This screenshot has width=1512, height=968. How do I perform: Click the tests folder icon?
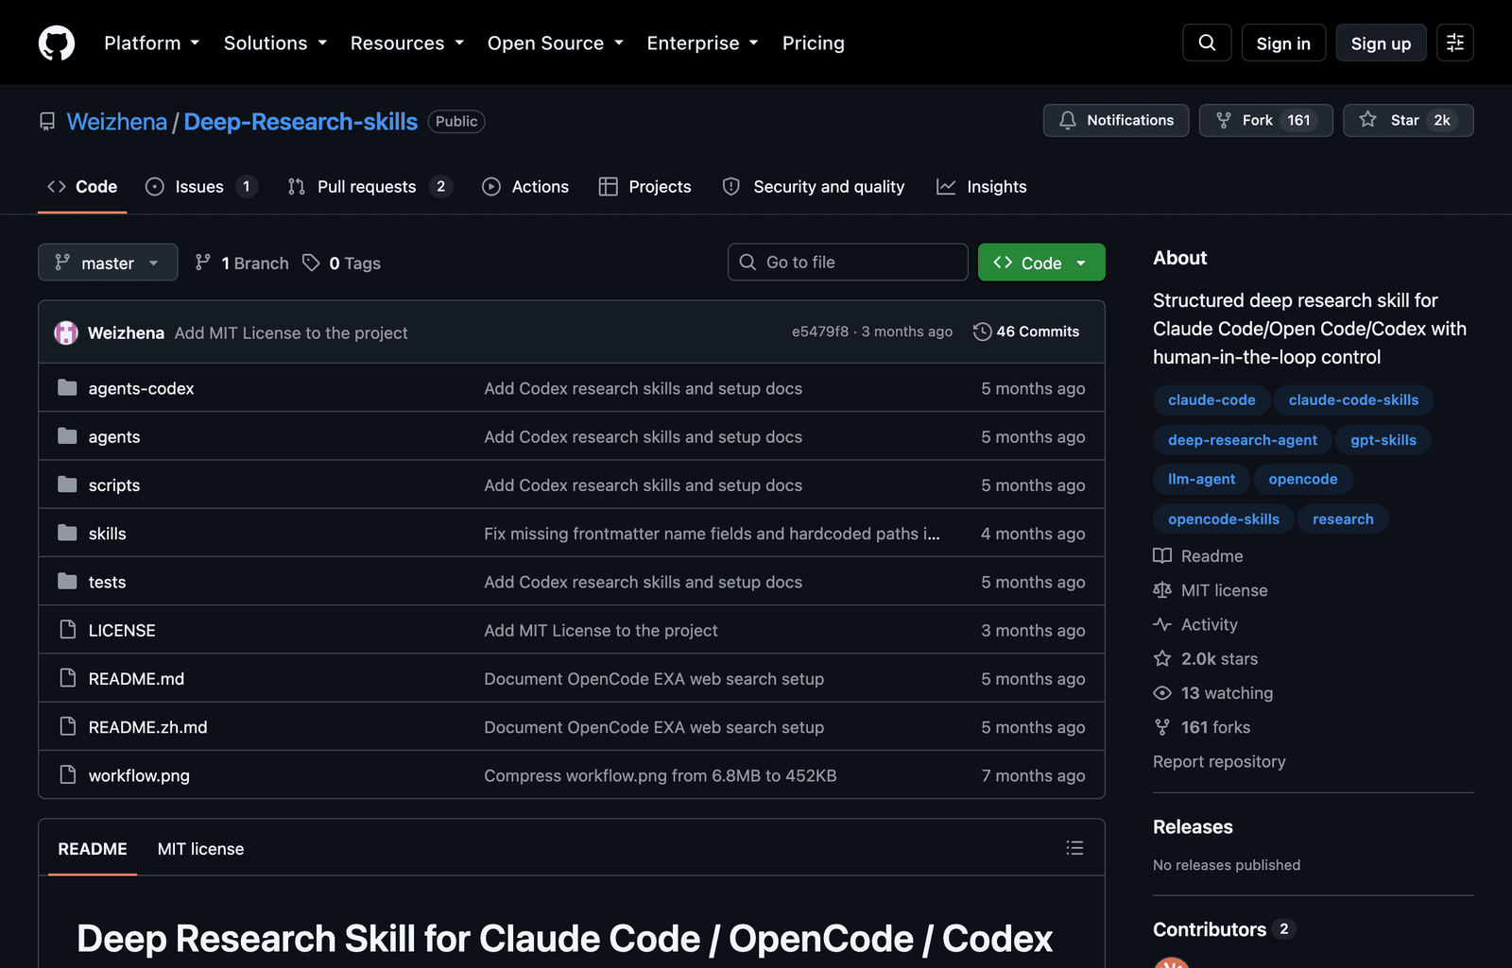point(67,581)
